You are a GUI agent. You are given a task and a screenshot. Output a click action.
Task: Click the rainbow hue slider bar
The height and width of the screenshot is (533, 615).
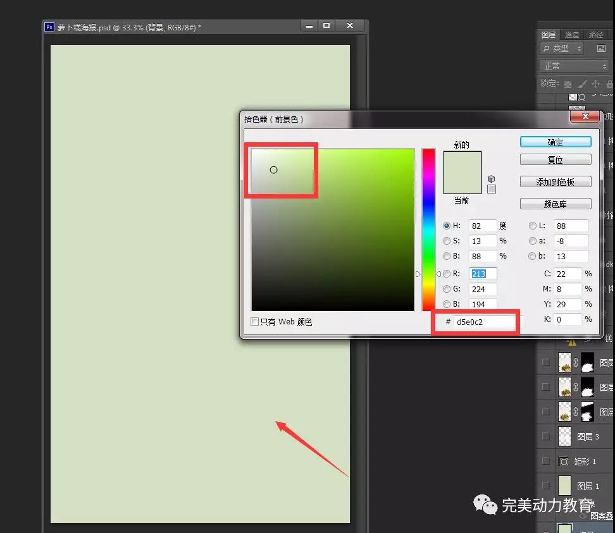[428, 229]
